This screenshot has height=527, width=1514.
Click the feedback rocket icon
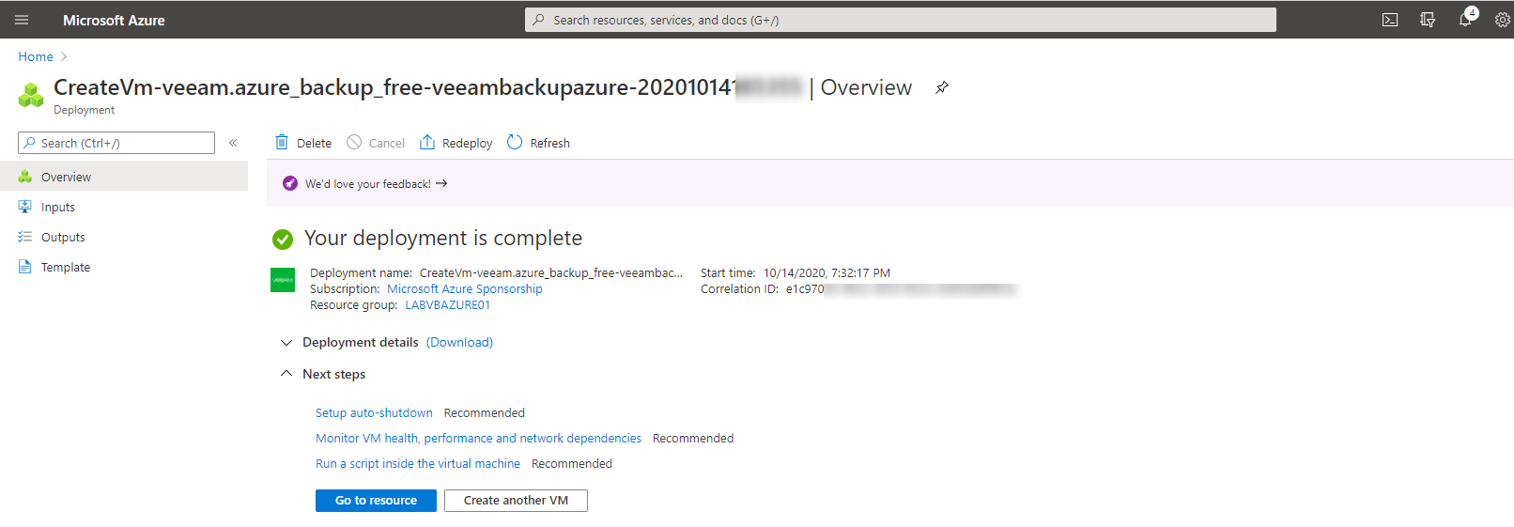pos(290,183)
